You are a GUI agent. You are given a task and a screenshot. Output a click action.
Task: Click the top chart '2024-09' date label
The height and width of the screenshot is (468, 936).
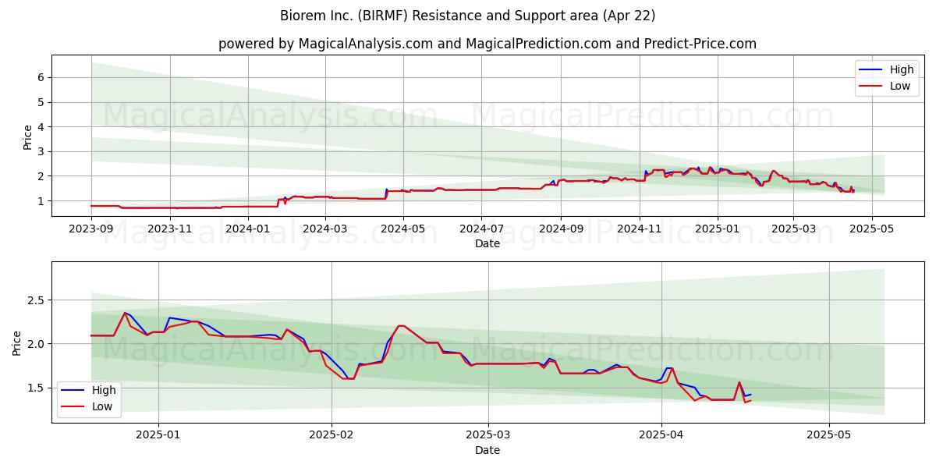(x=561, y=229)
